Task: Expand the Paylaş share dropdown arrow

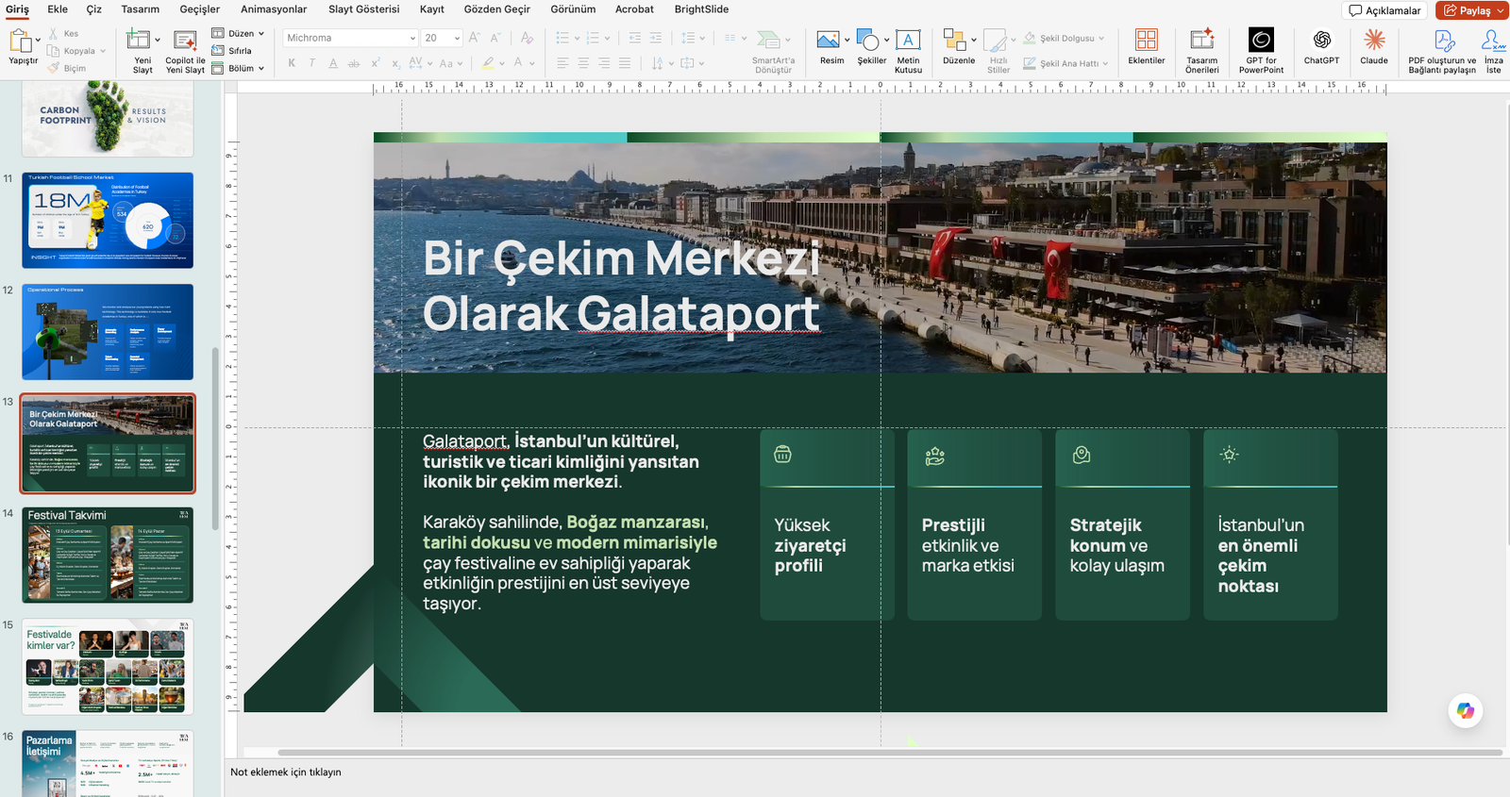Action: point(1501,11)
